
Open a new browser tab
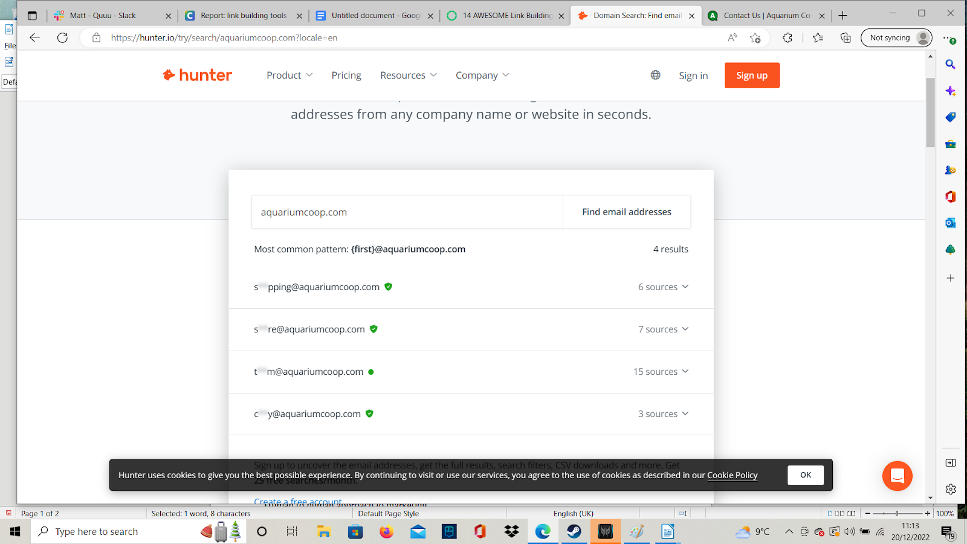click(x=843, y=16)
